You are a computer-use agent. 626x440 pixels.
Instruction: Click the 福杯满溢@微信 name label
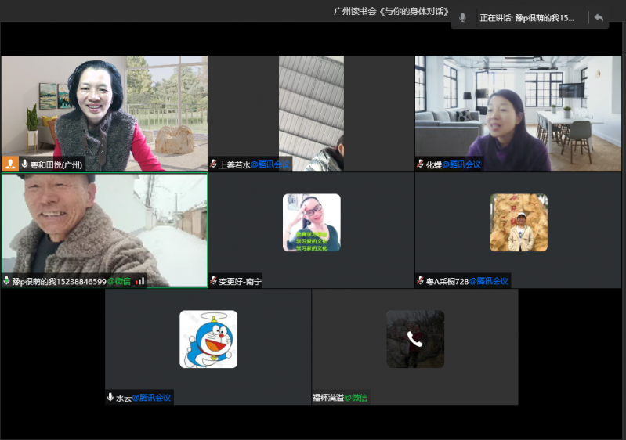pyautogui.click(x=340, y=398)
